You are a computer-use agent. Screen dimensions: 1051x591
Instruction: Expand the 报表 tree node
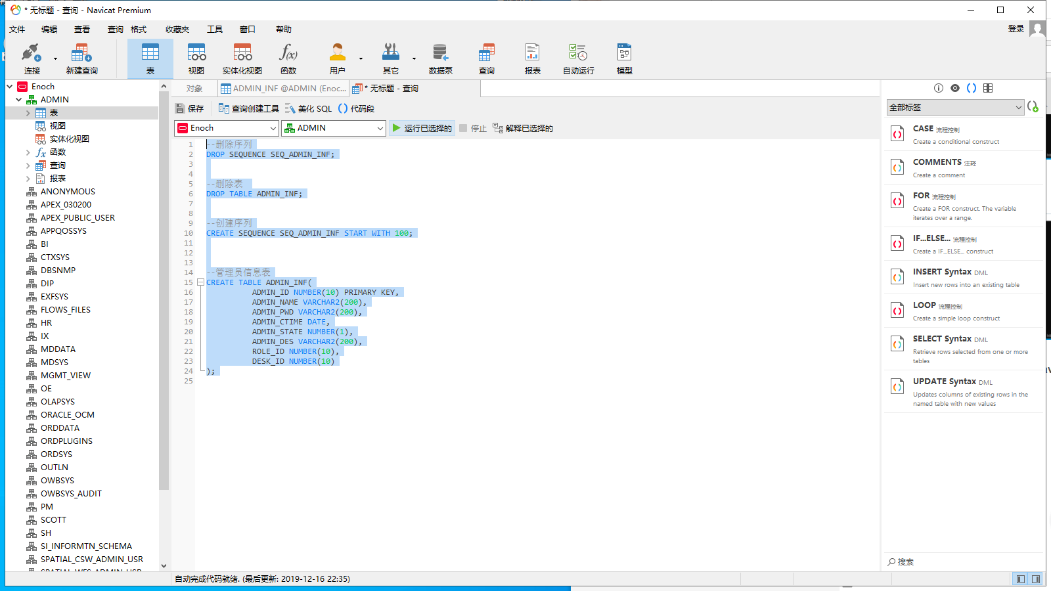pos(28,179)
